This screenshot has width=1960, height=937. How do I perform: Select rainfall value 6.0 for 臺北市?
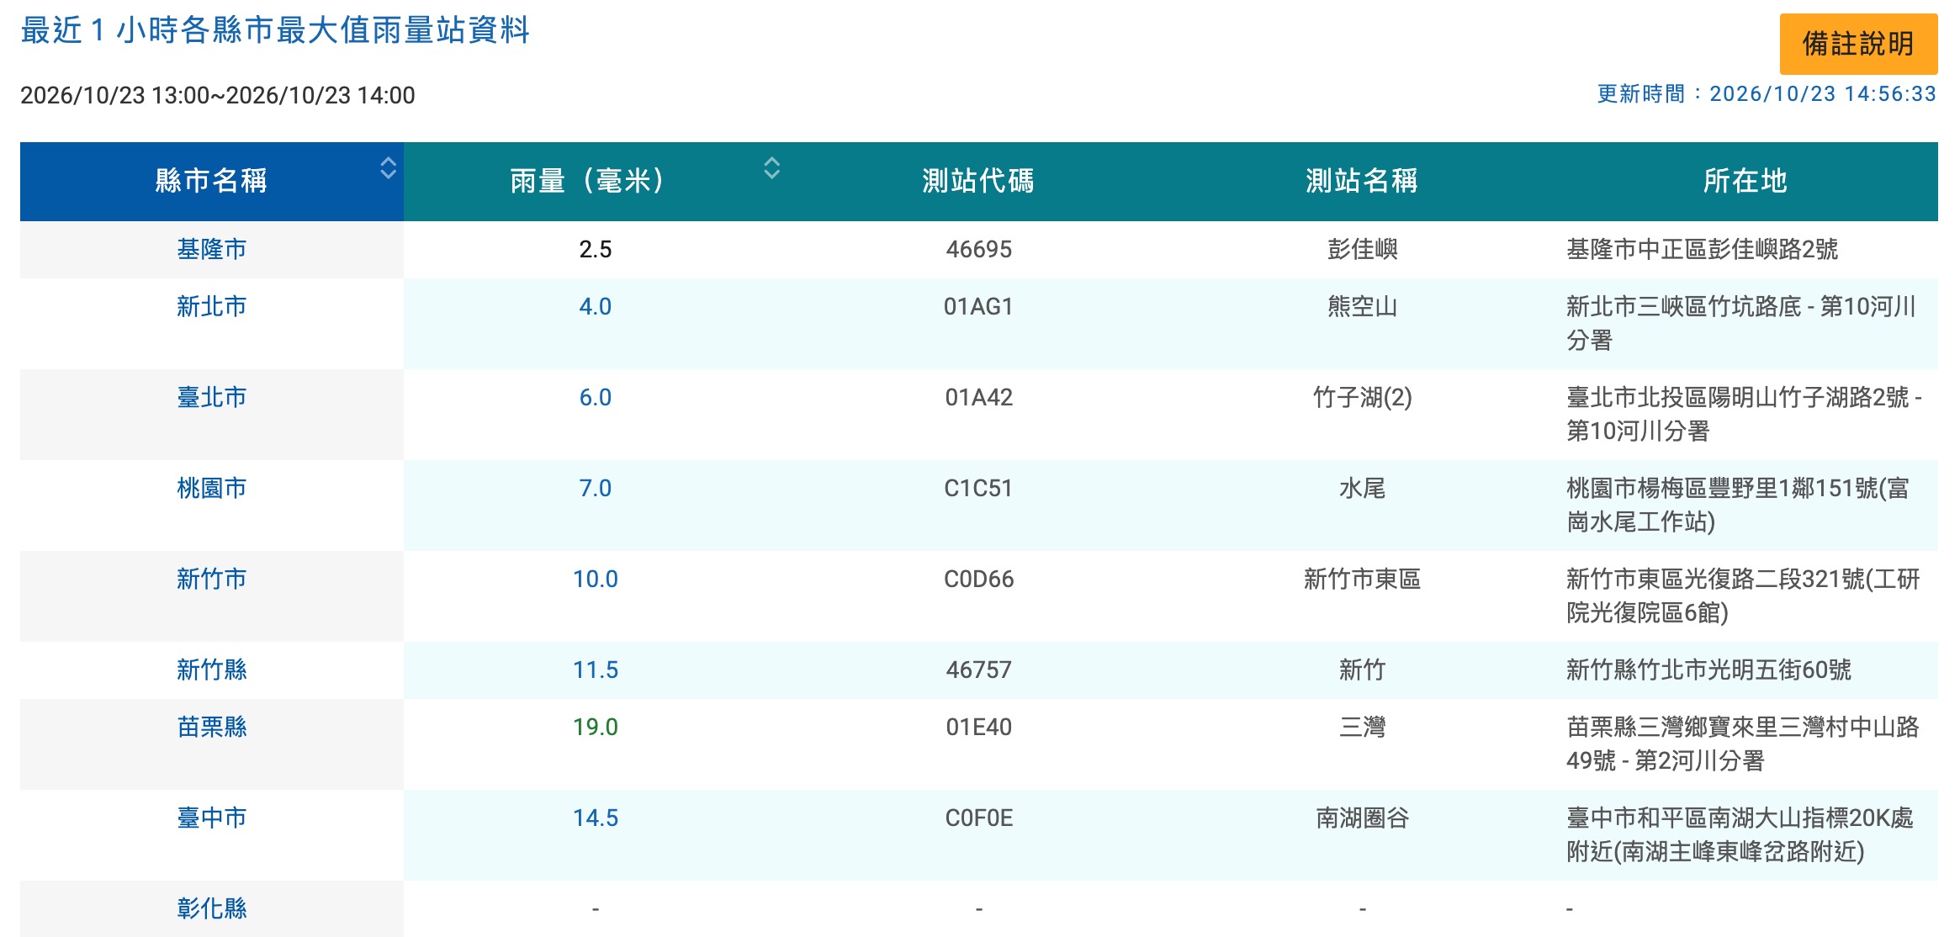pyautogui.click(x=596, y=397)
